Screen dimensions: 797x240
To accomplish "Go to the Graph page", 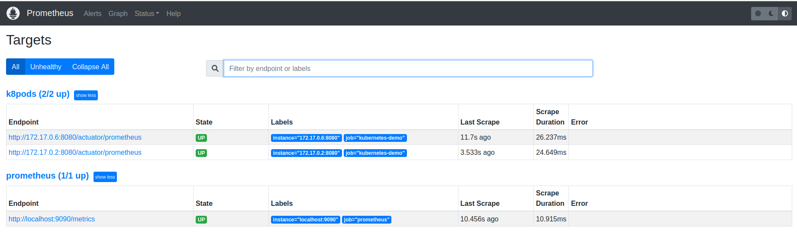I will [118, 13].
